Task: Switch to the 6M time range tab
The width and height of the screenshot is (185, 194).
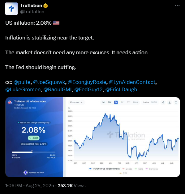Action: tap(110, 102)
